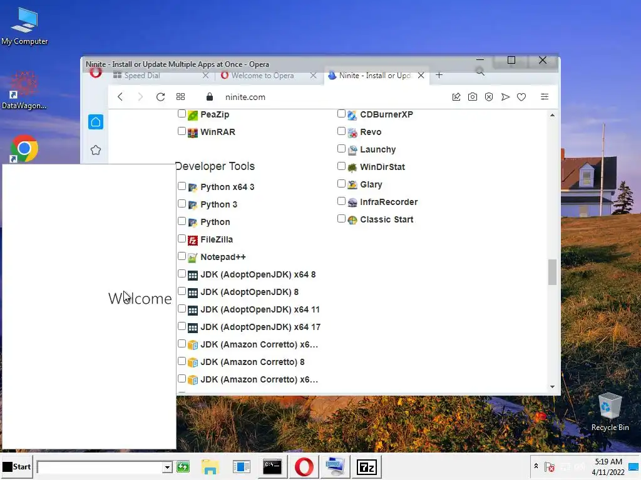The width and height of the screenshot is (641, 480).
Task: Click the scrollbar up arrow
Action: click(552, 115)
